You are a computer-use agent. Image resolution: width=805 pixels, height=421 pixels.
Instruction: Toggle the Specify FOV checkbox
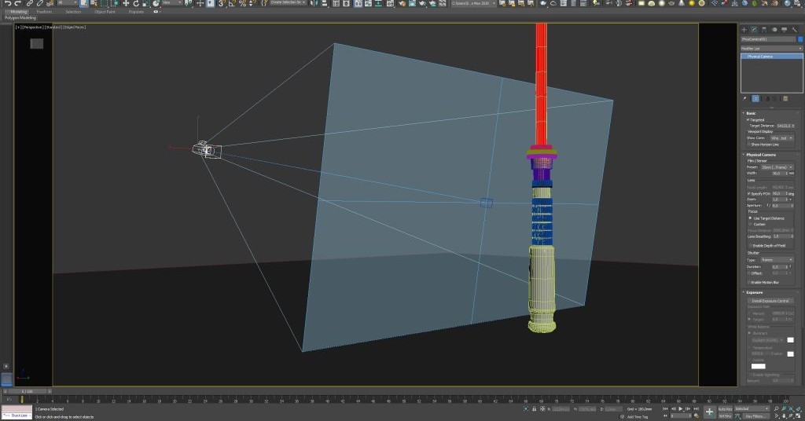point(749,194)
